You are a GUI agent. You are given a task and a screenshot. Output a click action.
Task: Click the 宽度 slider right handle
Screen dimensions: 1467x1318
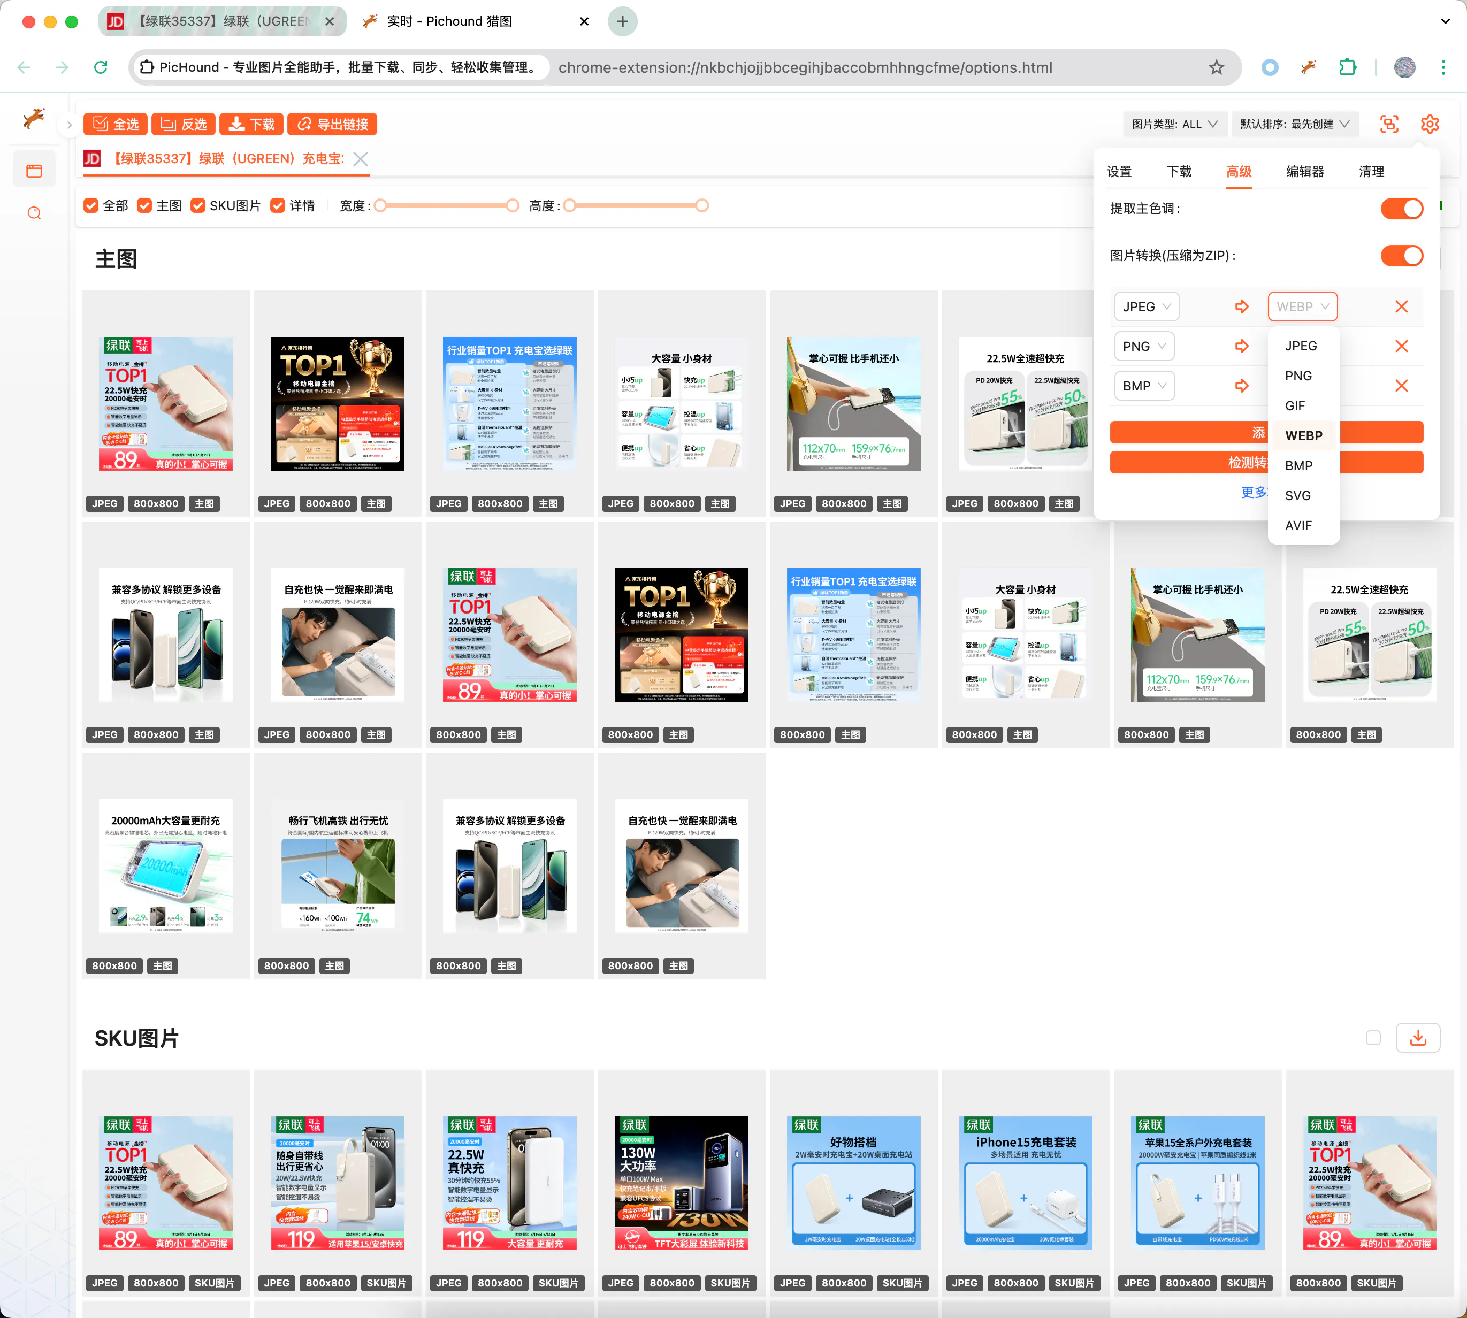(512, 205)
